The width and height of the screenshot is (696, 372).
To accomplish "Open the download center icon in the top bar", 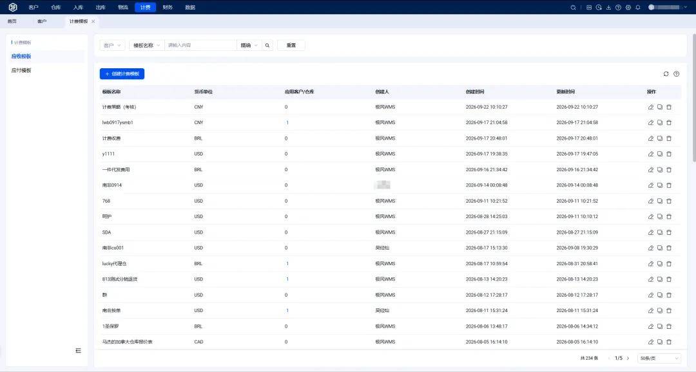I will 608,8.
